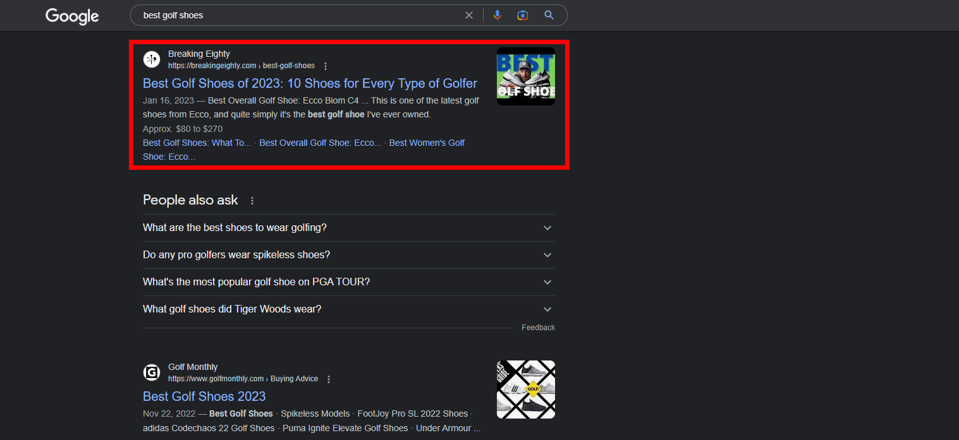Click breakingeighty.com best-golf-shoes URL text
The image size is (959, 440).
[x=241, y=66]
